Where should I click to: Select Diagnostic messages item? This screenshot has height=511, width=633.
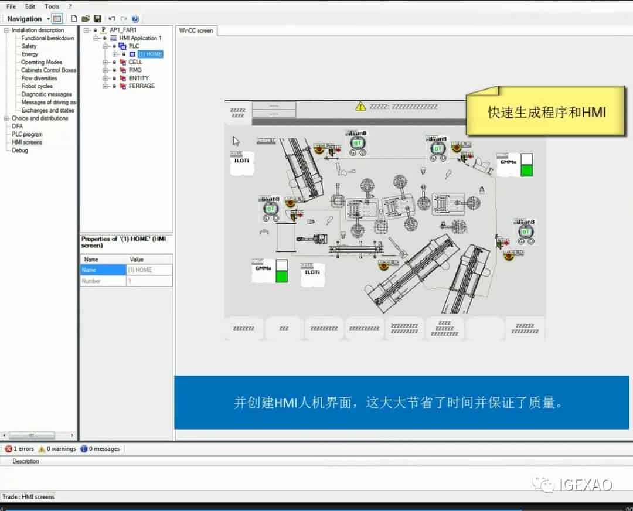pos(46,94)
